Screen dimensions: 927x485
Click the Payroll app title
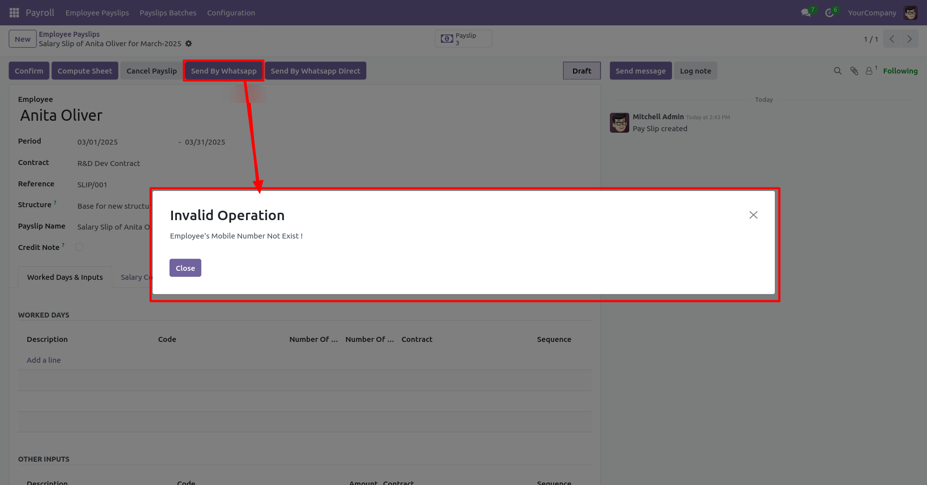40,12
